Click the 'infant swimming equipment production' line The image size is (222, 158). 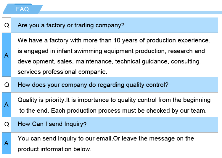click(x=111, y=51)
